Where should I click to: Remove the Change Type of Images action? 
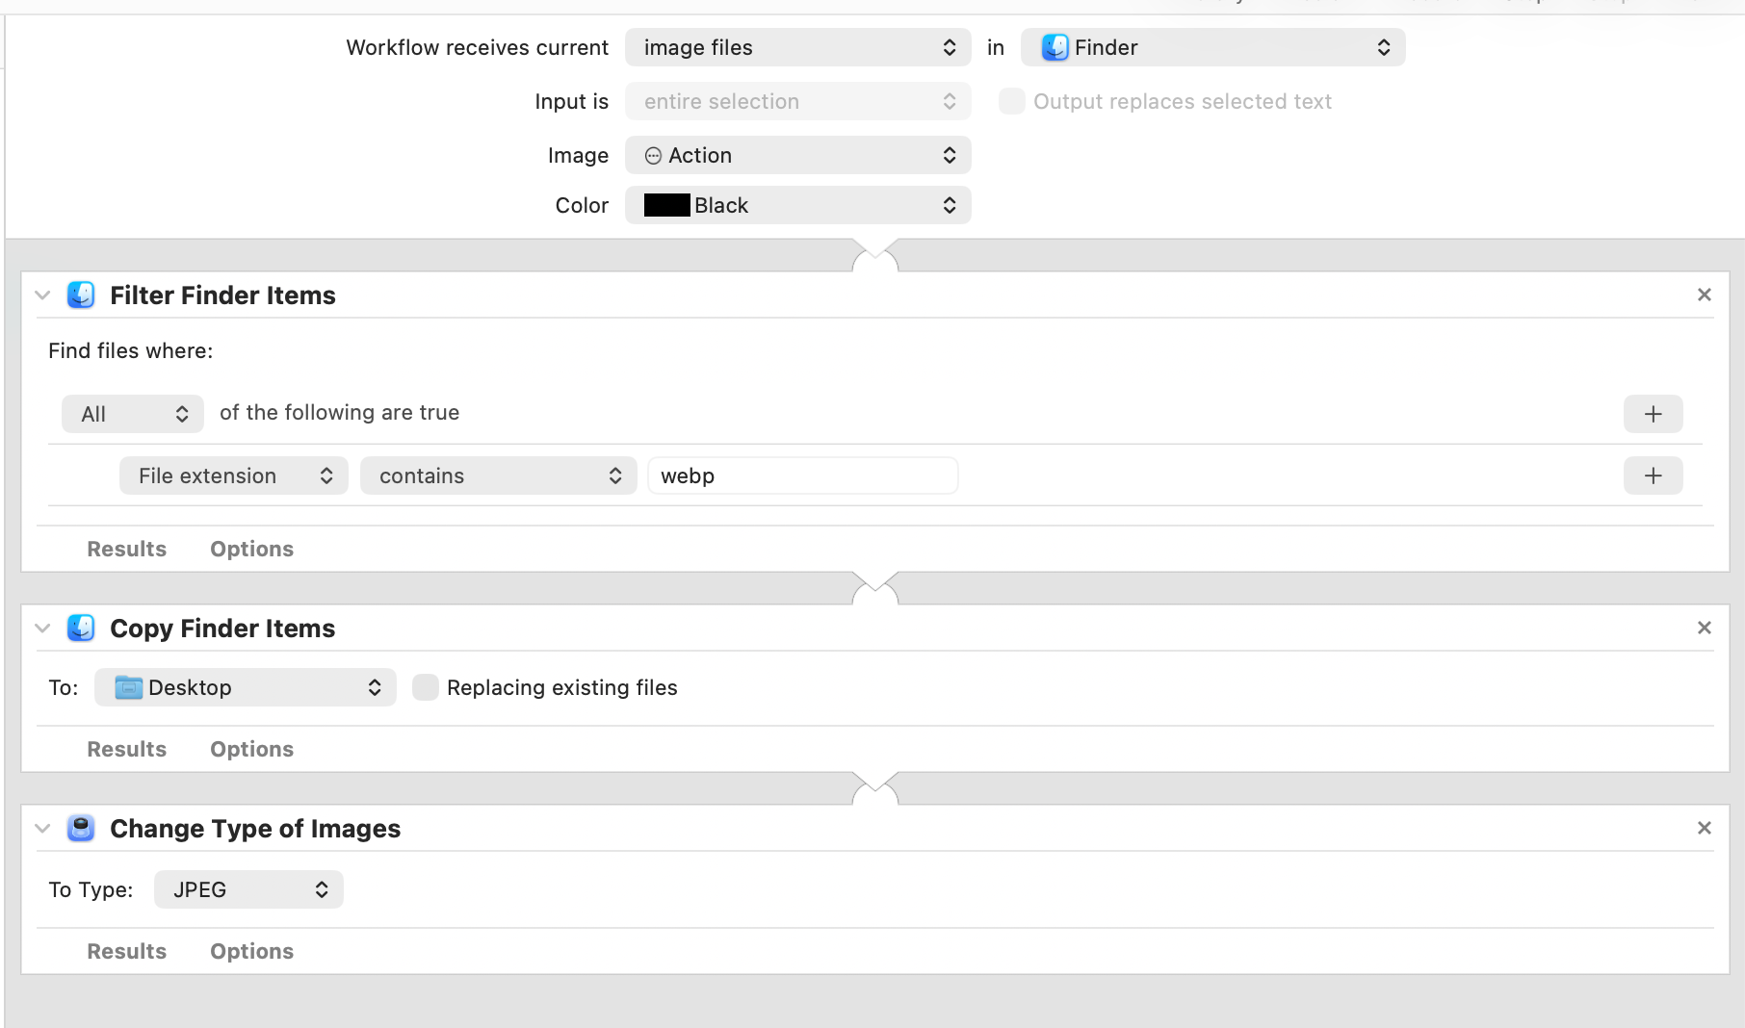(x=1704, y=828)
